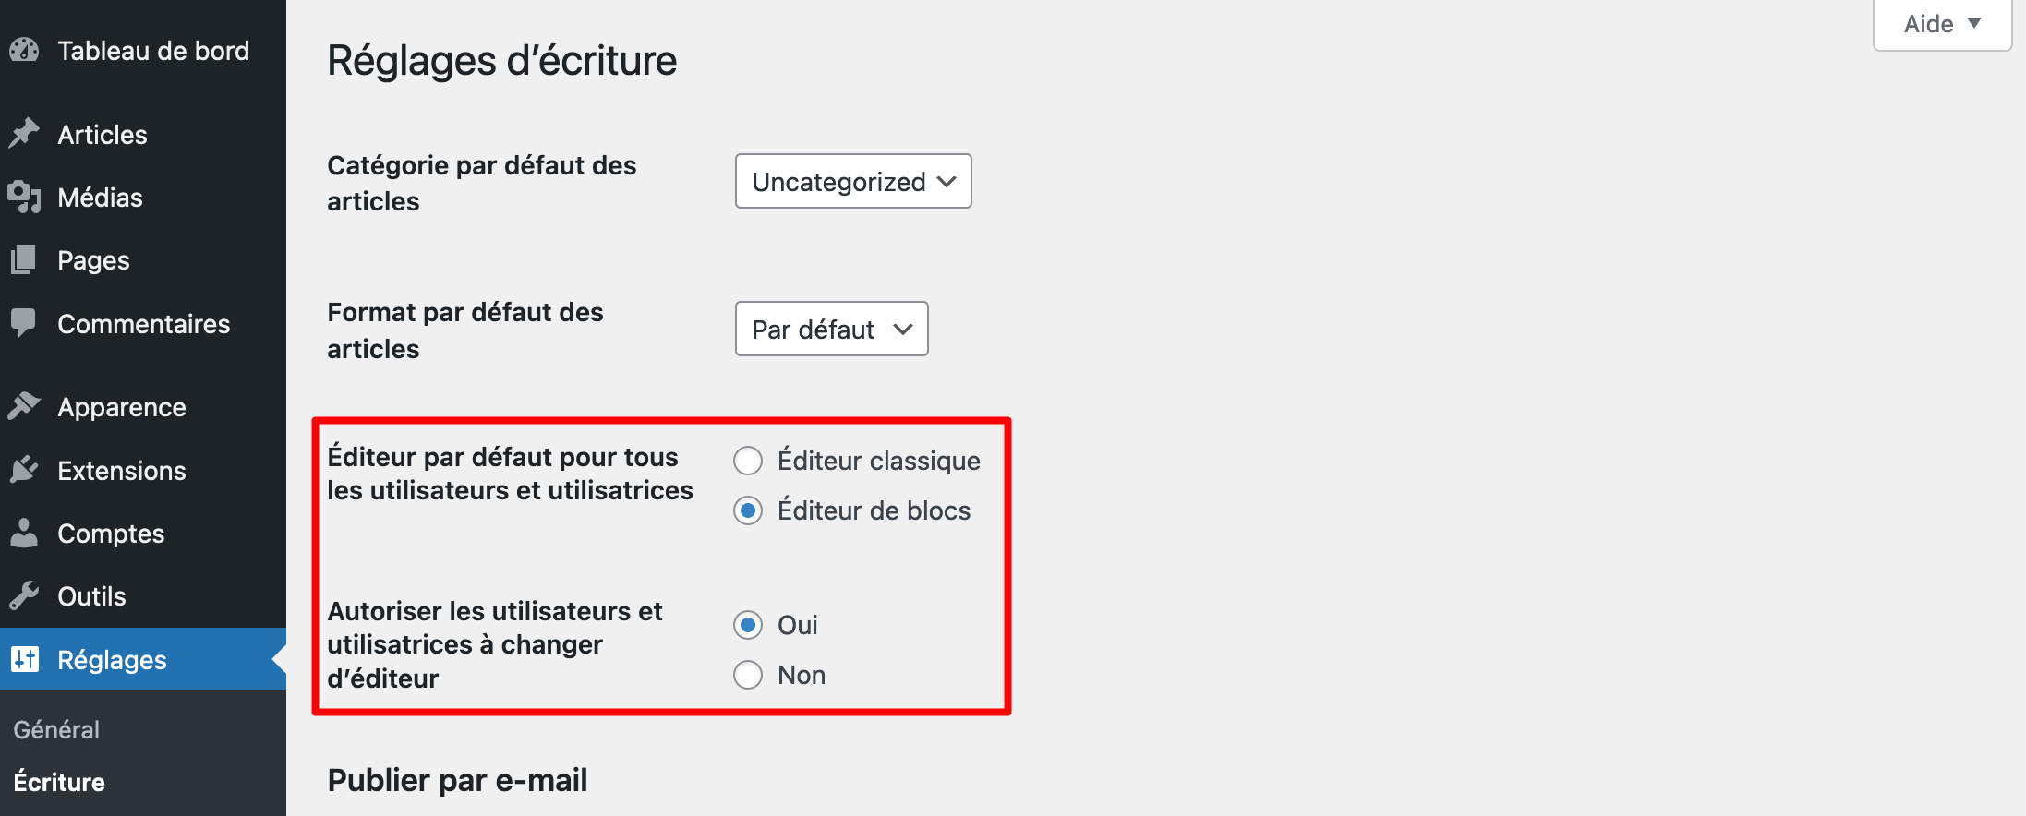
Task: Select the Éditeur classique radio button
Action: (x=748, y=460)
